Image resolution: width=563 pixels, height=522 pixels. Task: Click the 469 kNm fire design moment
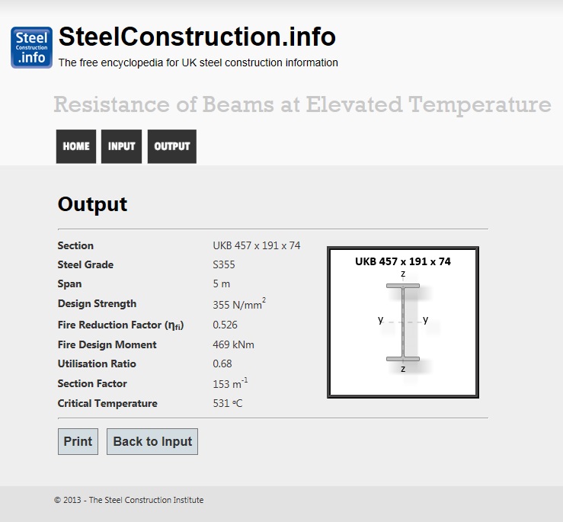pyautogui.click(x=233, y=344)
